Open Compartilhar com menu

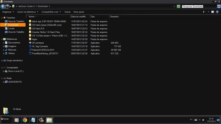point(51,12)
